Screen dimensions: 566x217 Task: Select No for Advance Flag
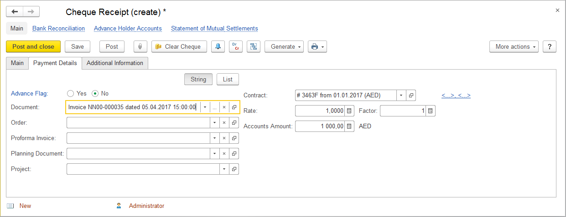95,93
